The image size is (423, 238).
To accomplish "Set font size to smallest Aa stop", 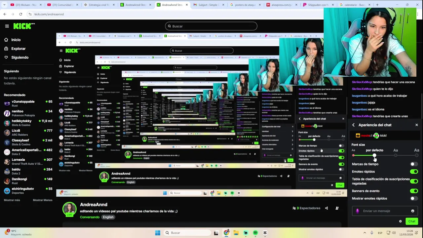I will click(353, 155).
